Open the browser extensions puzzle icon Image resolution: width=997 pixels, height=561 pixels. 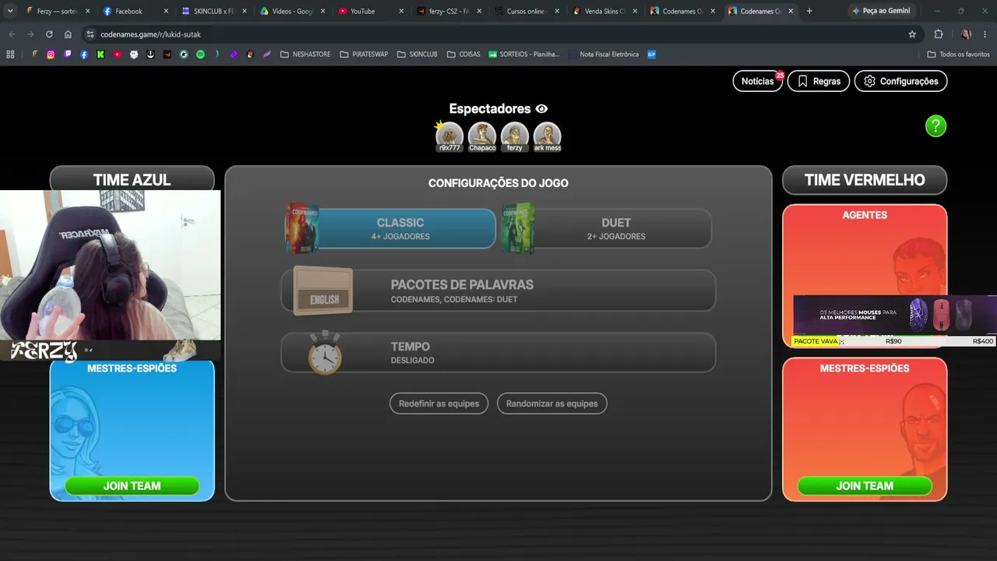(939, 34)
